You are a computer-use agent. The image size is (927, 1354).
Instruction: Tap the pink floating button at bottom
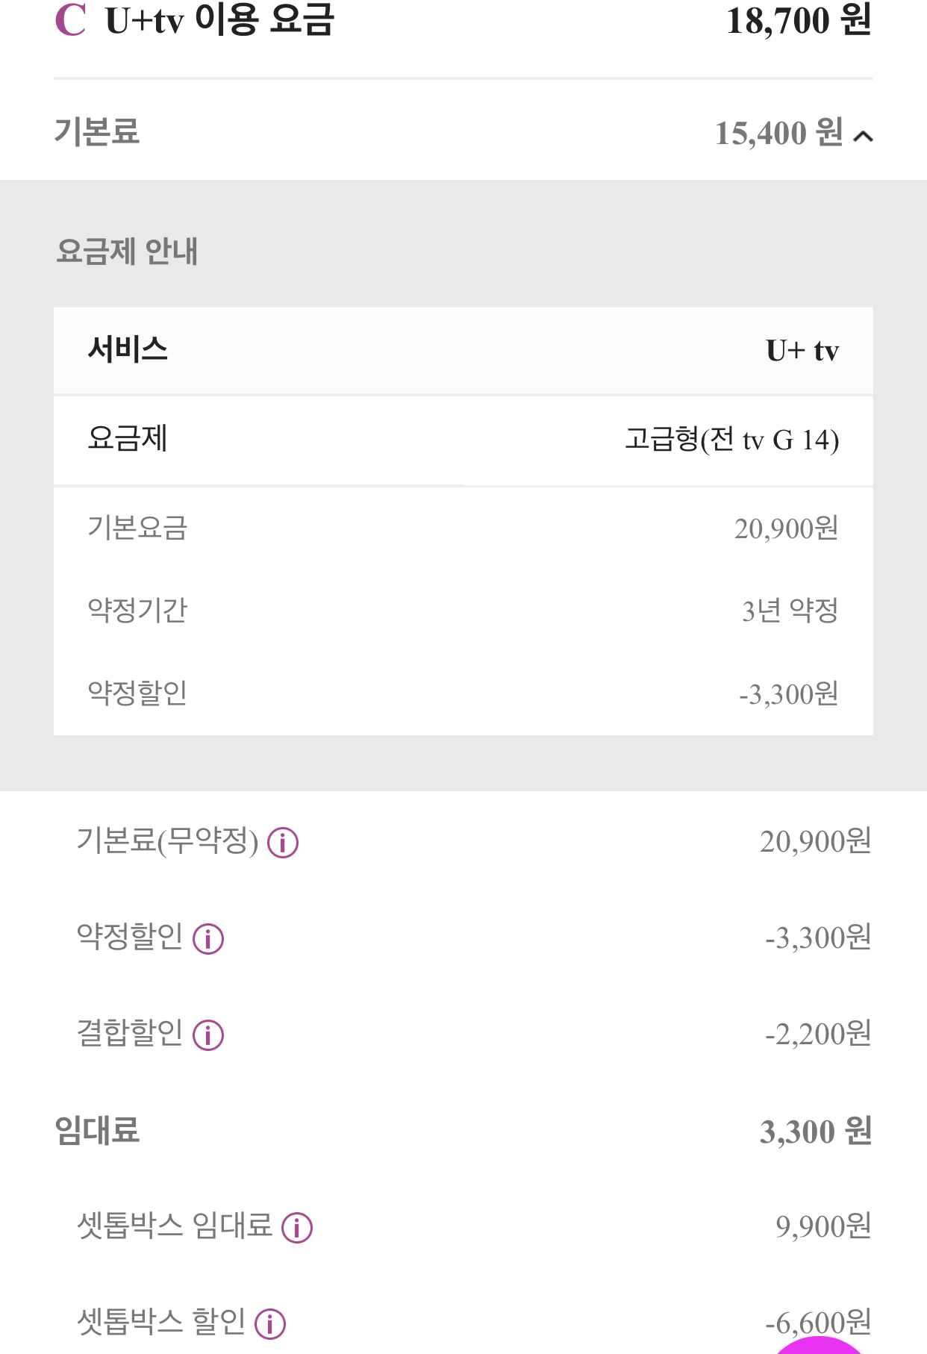(819, 1344)
